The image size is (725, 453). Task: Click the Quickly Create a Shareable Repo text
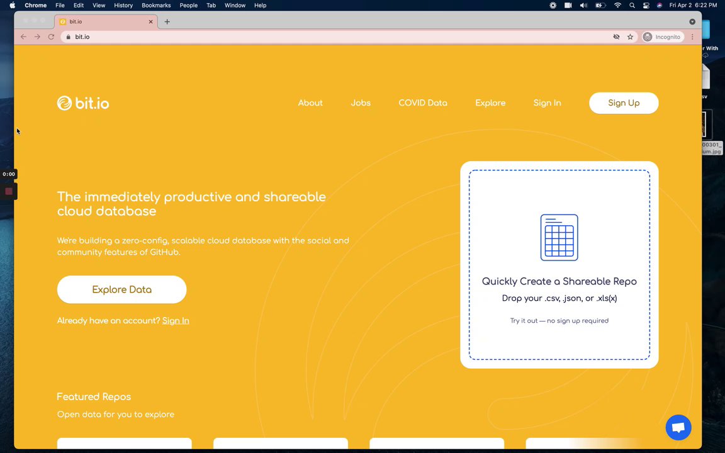click(x=559, y=281)
